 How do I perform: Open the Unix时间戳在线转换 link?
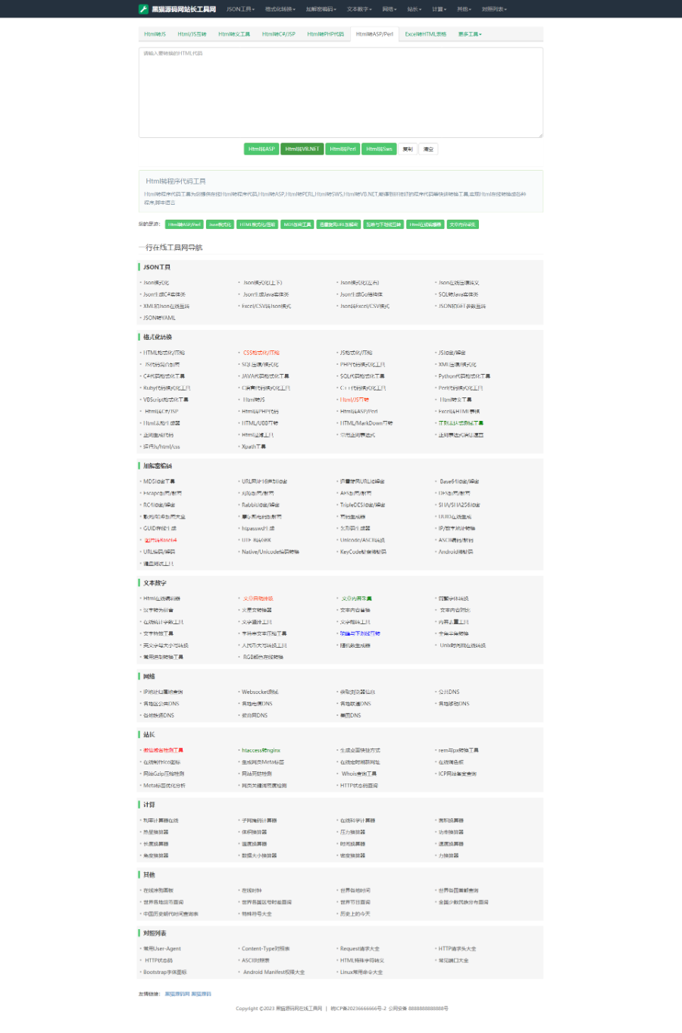[463, 645]
